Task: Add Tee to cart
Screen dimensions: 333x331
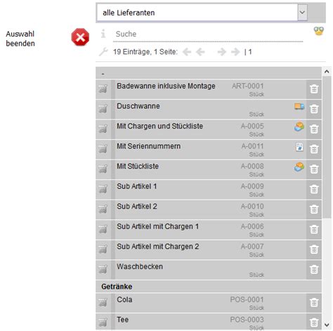Action: 103,323
